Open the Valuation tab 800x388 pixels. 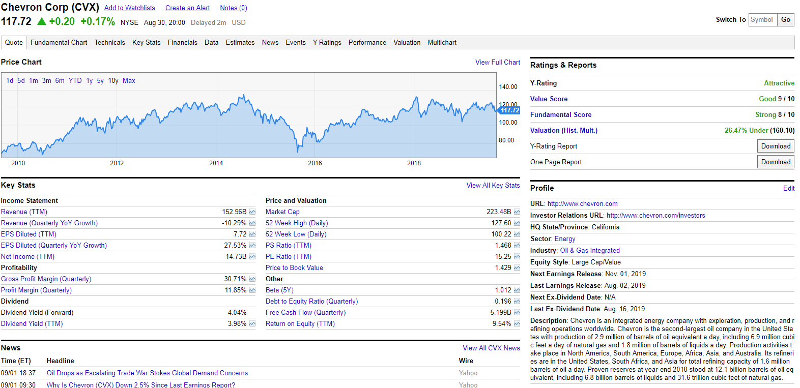click(x=407, y=43)
